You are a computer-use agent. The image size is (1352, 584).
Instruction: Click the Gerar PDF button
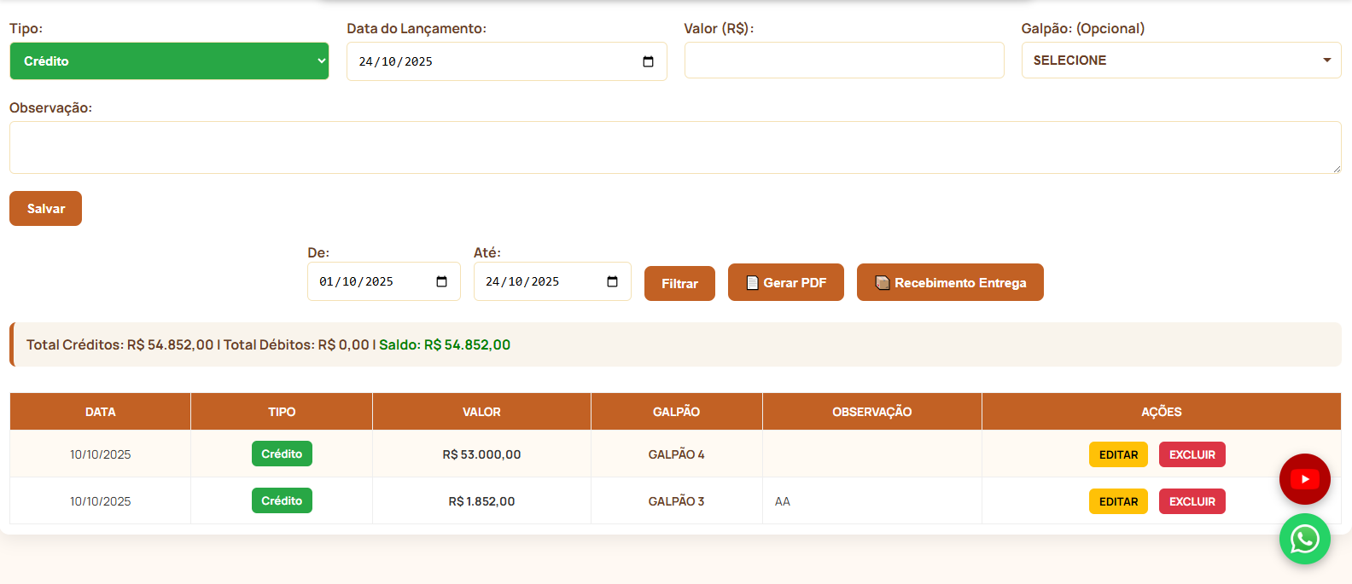(785, 282)
